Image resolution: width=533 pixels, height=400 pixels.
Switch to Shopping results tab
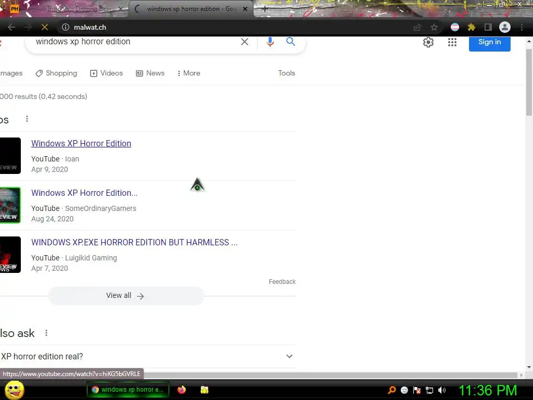click(56, 73)
